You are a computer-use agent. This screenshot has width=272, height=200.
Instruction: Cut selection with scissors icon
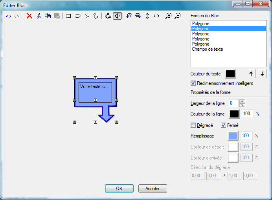pos(39,16)
